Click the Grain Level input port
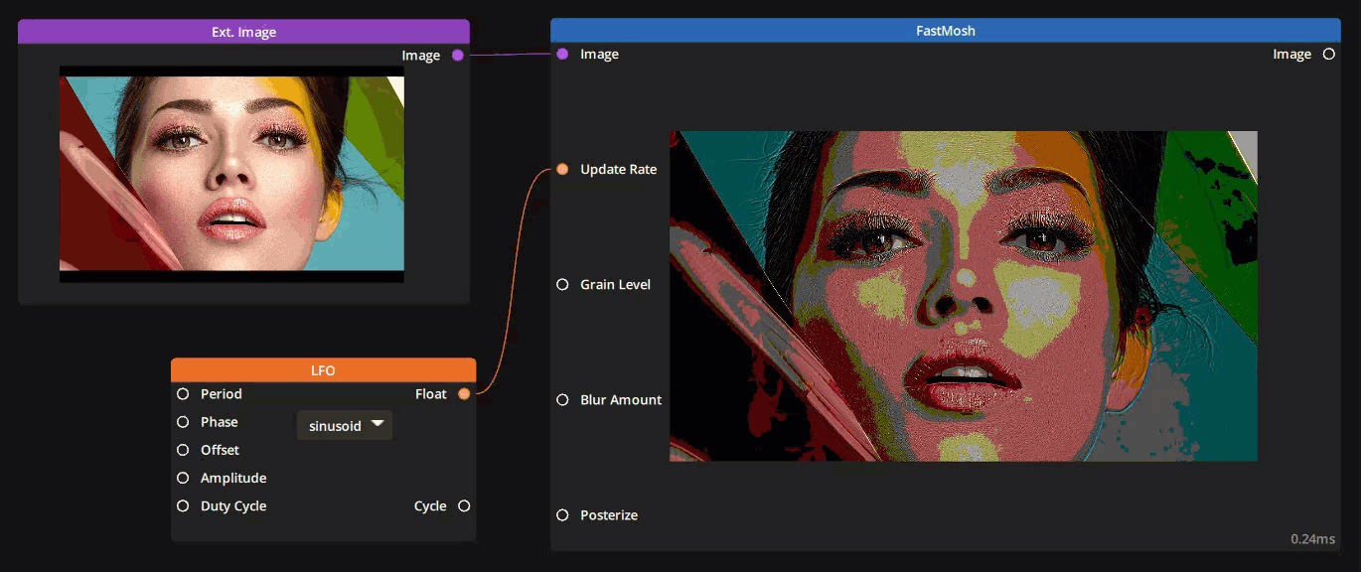Screen dimensions: 1361x572 (562, 285)
